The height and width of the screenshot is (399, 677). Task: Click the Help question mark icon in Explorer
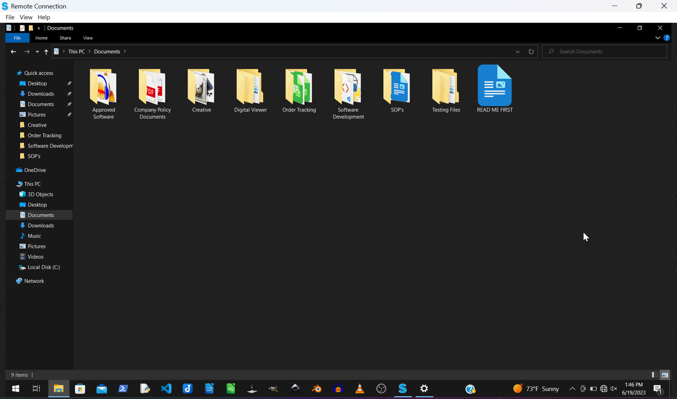(667, 38)
